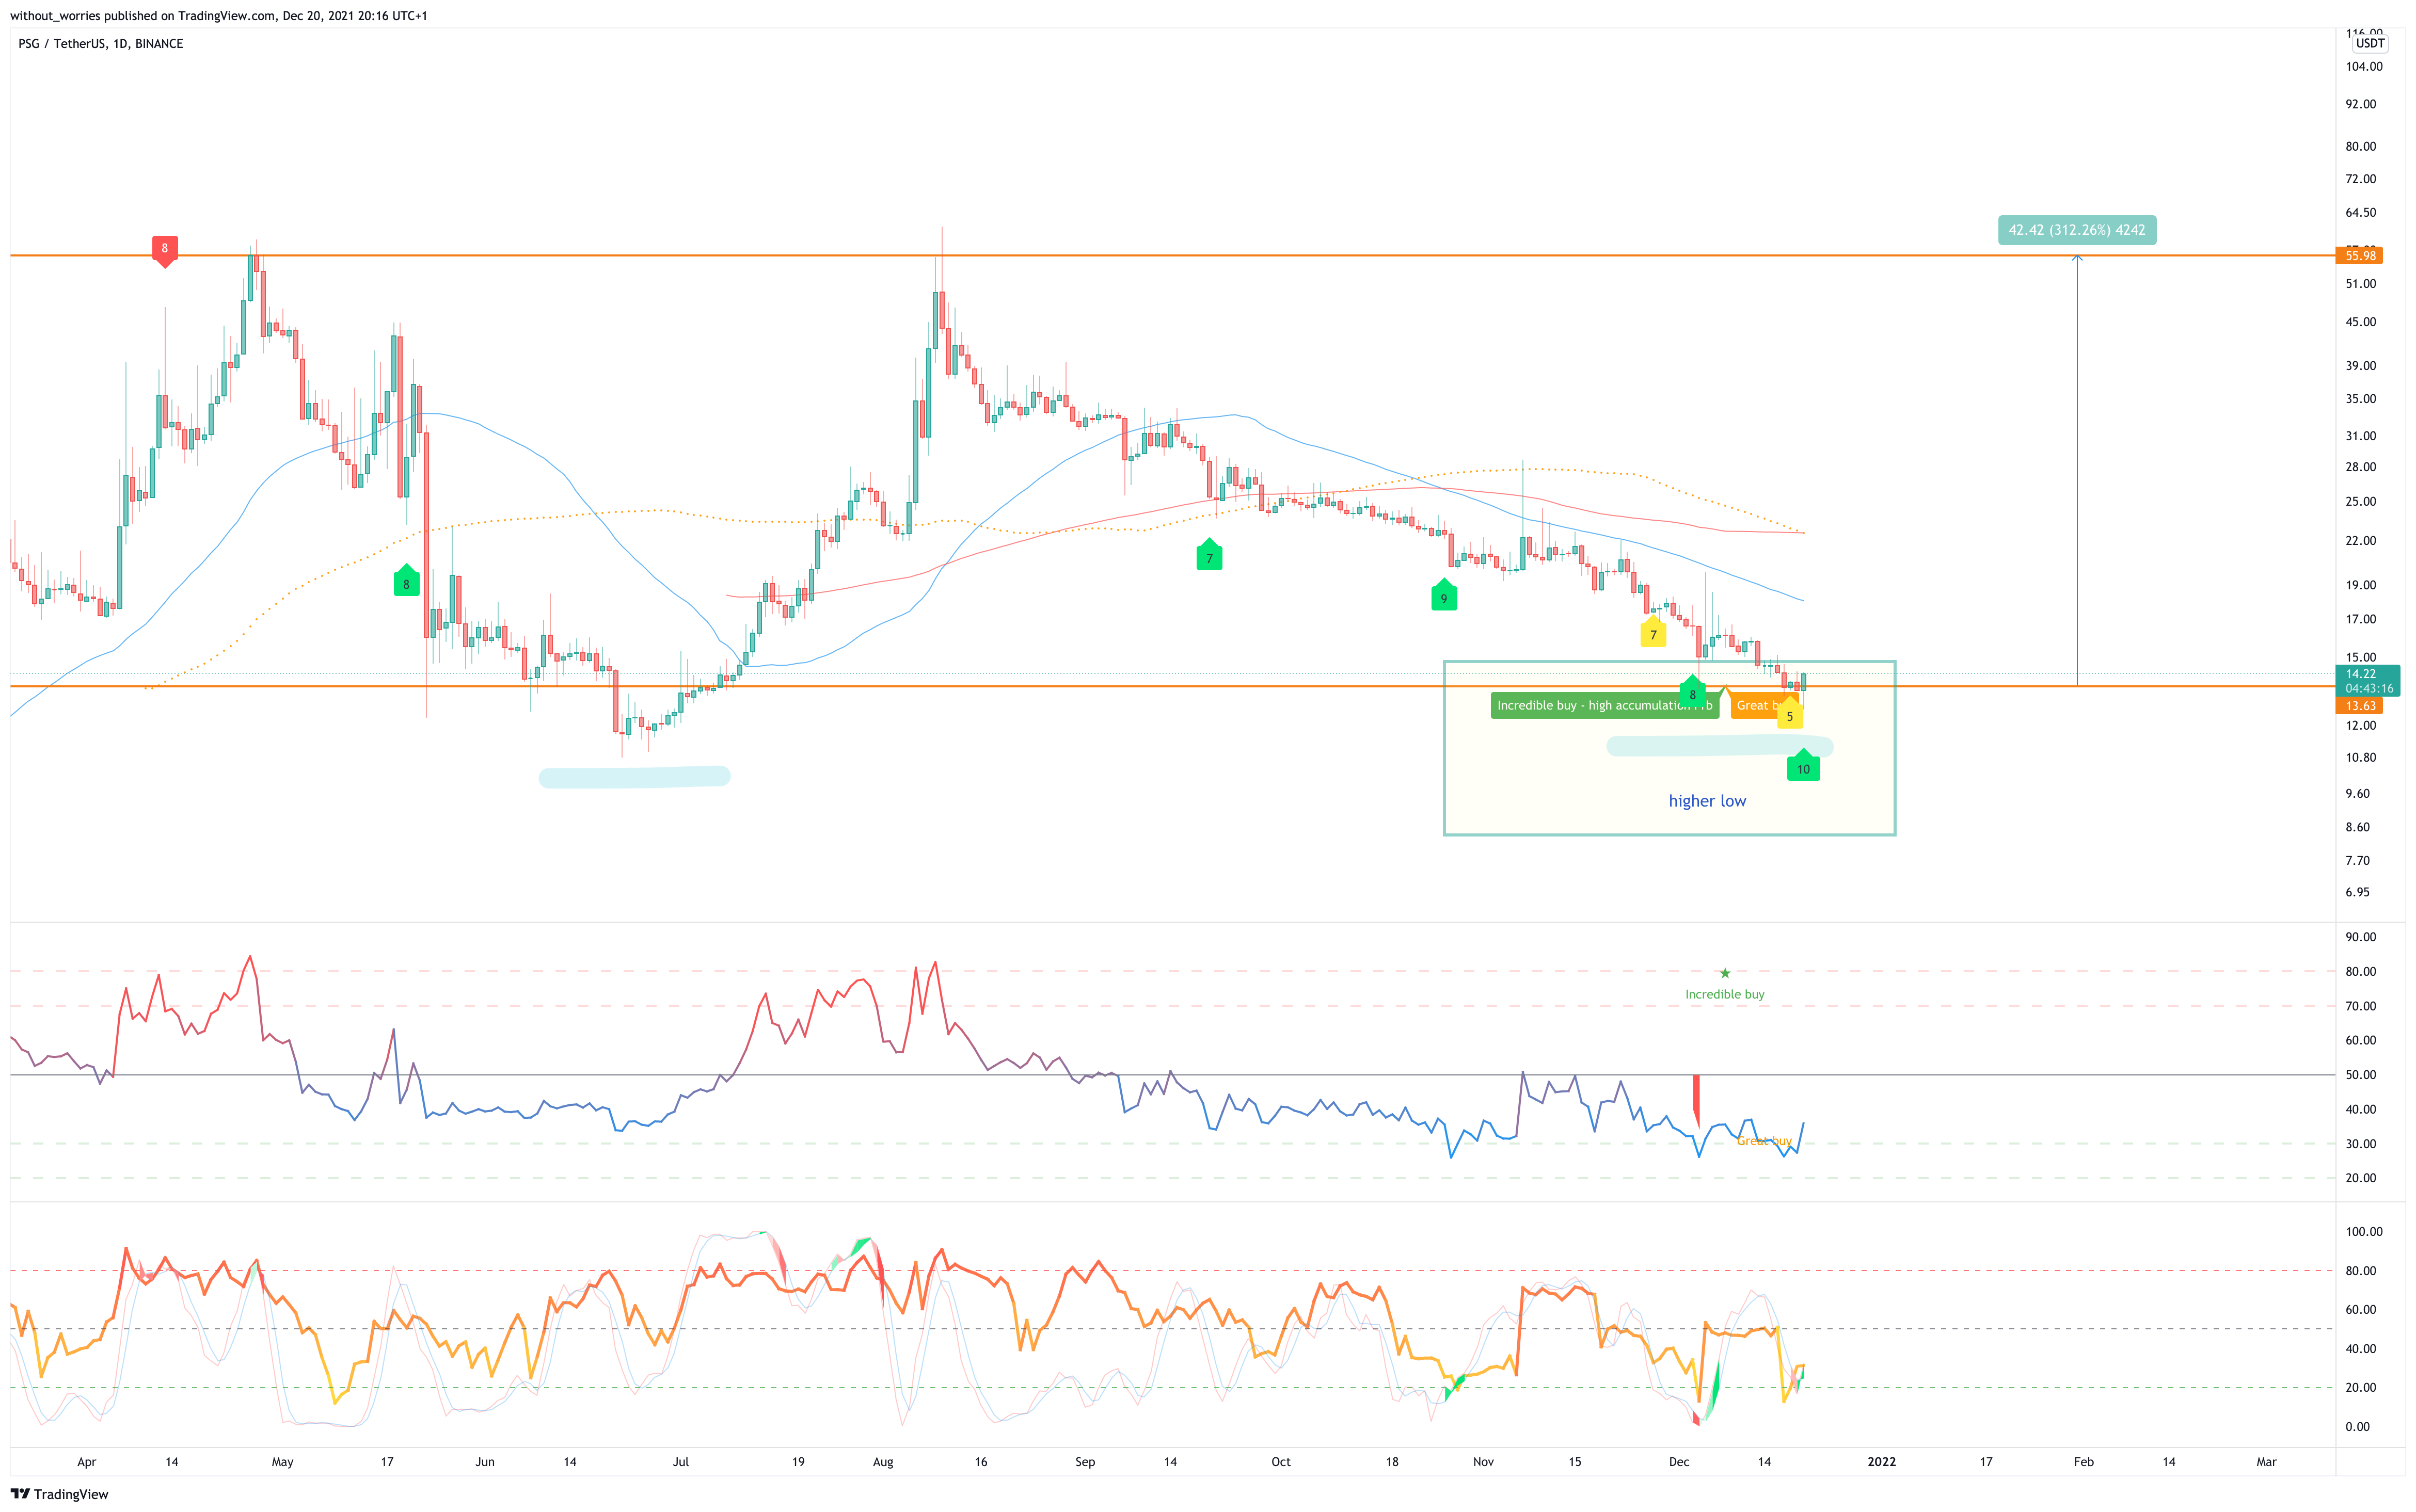Click the 'higher low' text annotation

(1707, 801)
